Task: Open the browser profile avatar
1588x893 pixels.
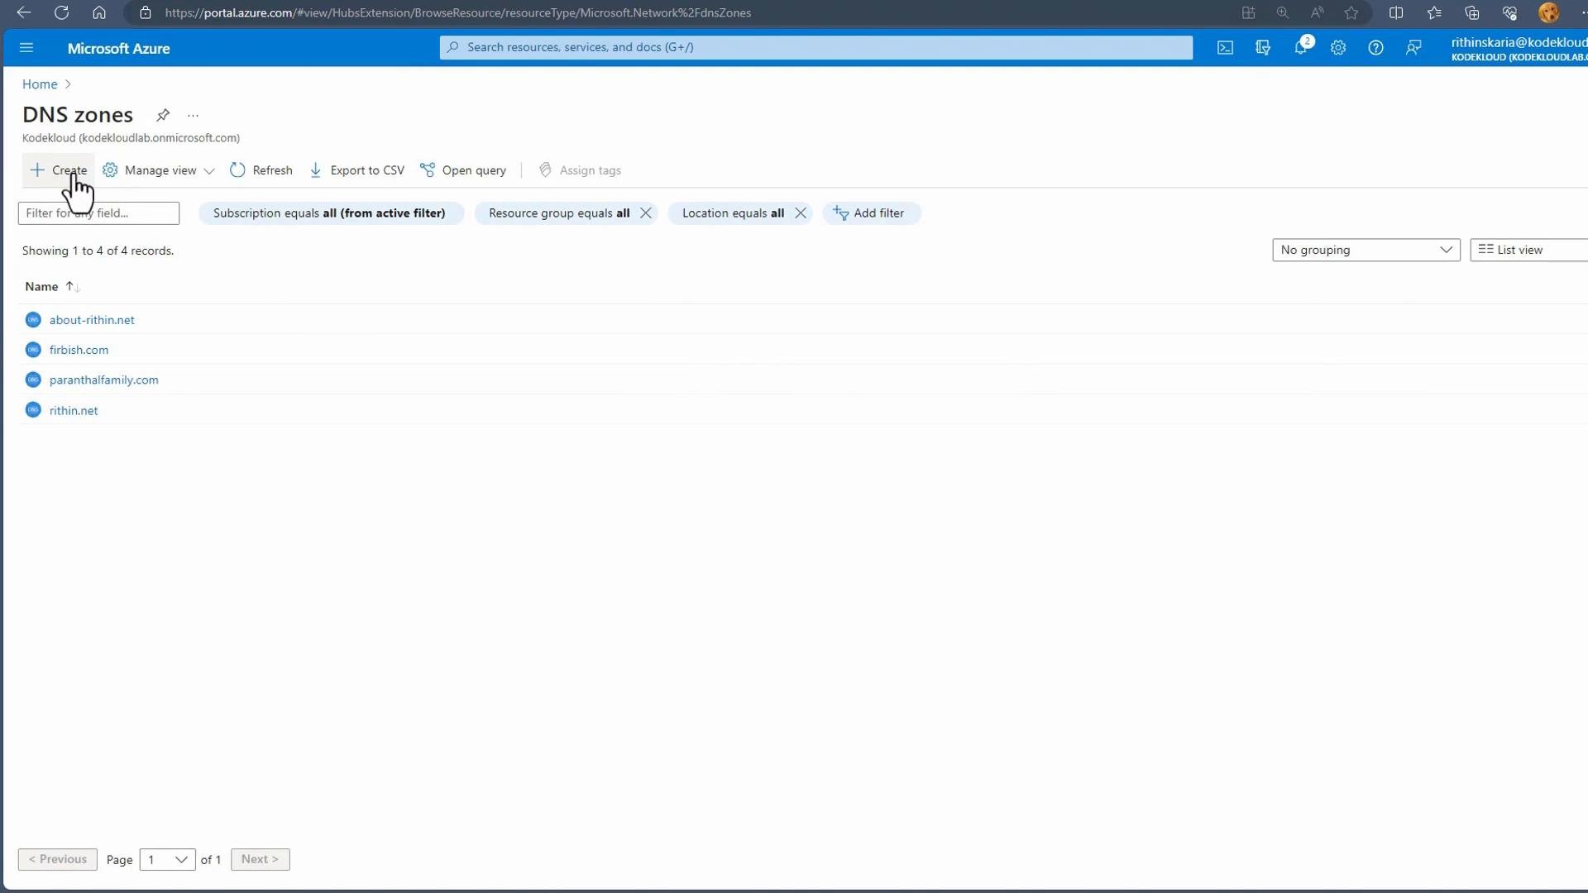Action: coord(1548,12)
